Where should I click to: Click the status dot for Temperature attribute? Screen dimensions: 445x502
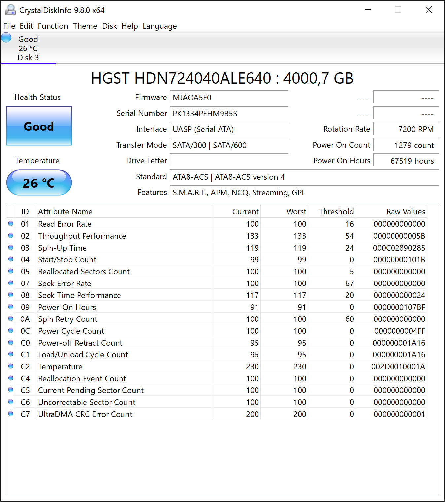click(x=11, y=366)
